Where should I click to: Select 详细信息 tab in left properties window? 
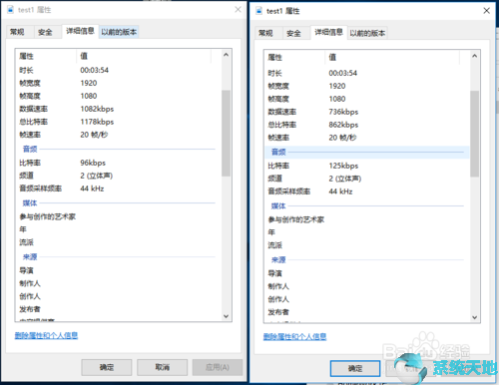(x=80, y=31)
